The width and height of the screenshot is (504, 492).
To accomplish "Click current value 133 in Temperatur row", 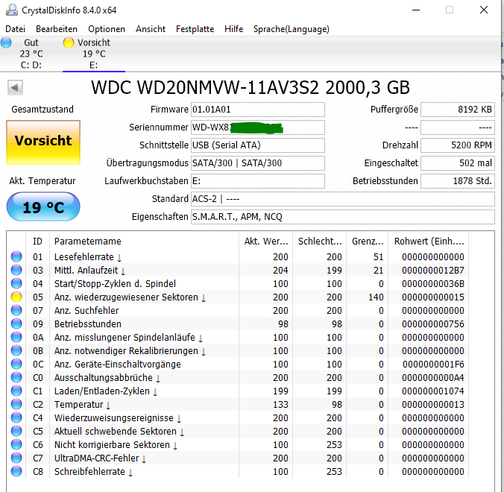I will click(x=280, y=404).
